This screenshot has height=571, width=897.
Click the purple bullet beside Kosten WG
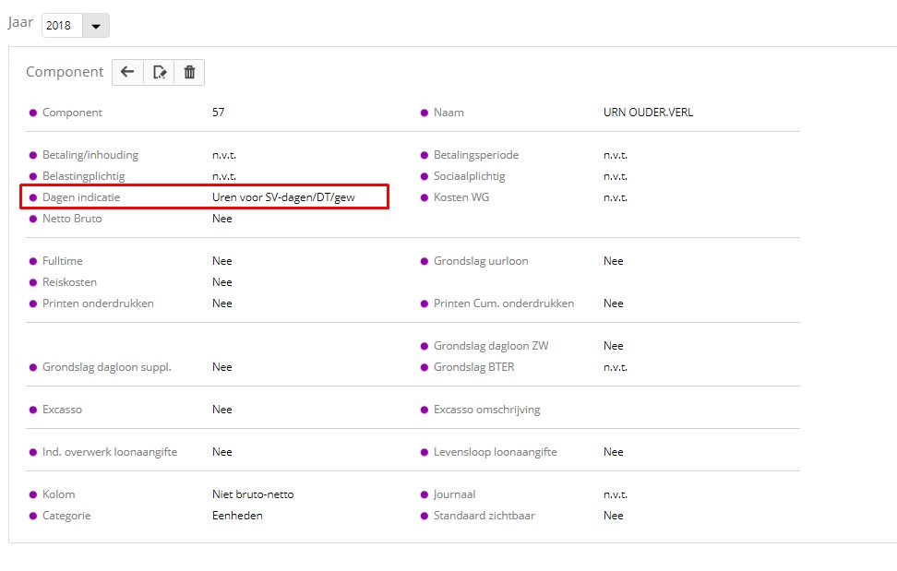tap(425, 197)
